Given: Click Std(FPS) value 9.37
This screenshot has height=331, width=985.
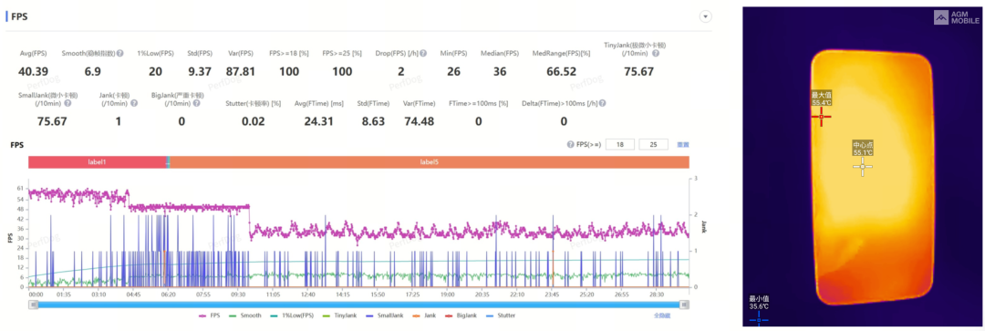Looking at the screenshot, I should [x=199, y=71].
